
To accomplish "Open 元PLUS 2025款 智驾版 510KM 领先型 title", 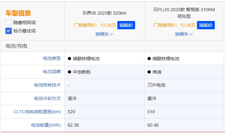I will click(x=184, y=13).
